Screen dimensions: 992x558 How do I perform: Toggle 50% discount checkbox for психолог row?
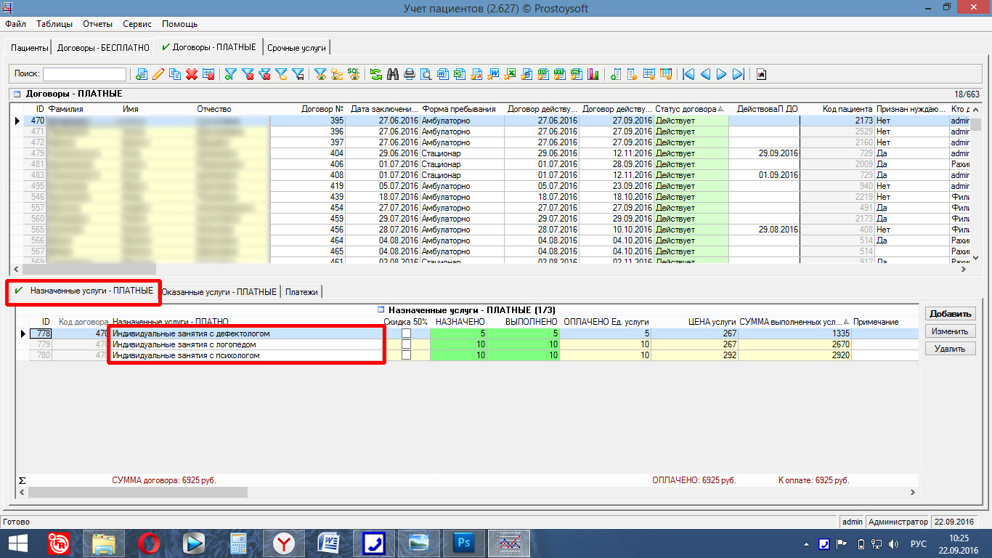pos(406,355)
